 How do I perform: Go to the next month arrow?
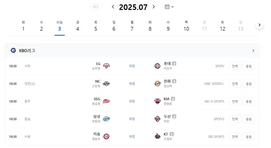click(x=154, y=7)
